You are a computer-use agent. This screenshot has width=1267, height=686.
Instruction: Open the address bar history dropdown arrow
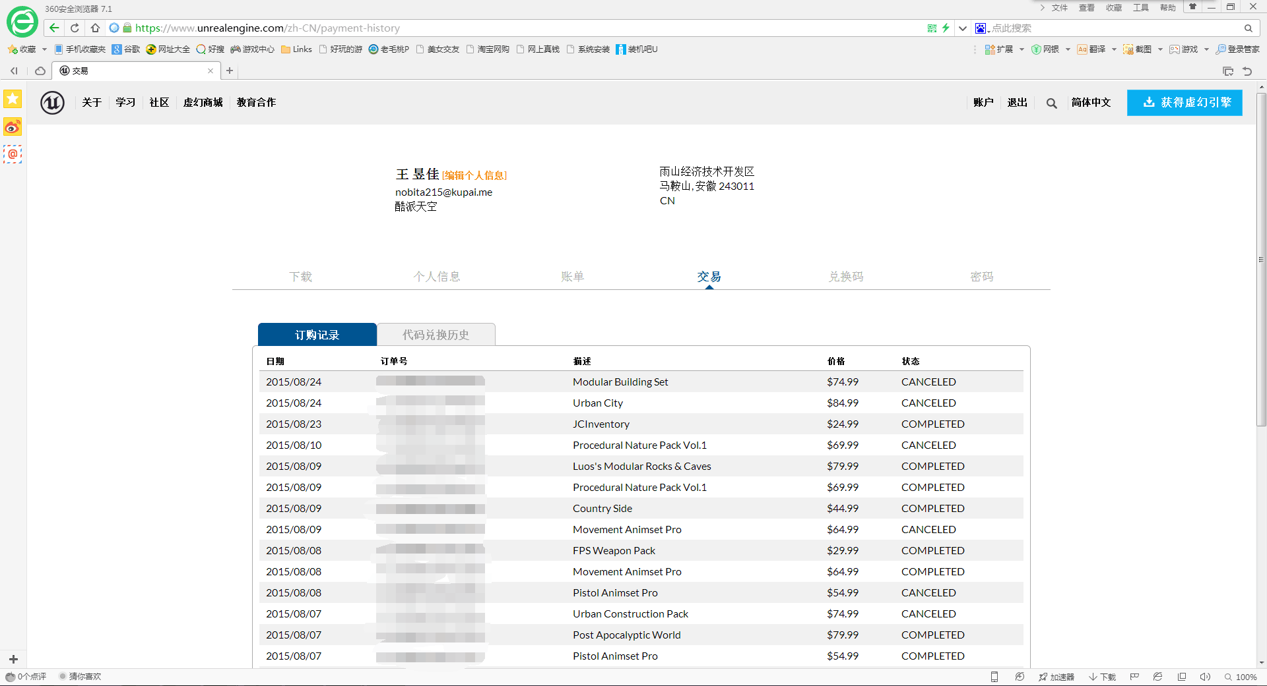(963, 28)
